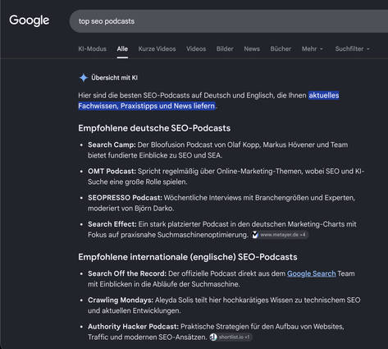Open the www.metayer.de source chip
Screen dimensions: 388x349
coord(280,235)
